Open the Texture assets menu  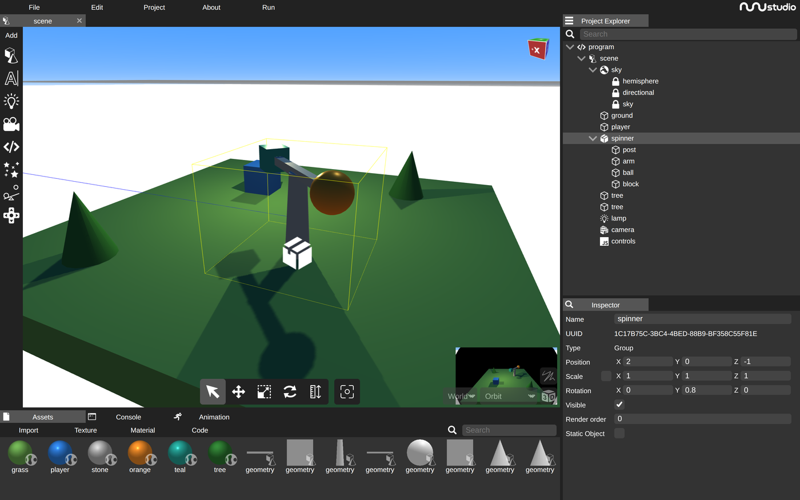(86, 430)
